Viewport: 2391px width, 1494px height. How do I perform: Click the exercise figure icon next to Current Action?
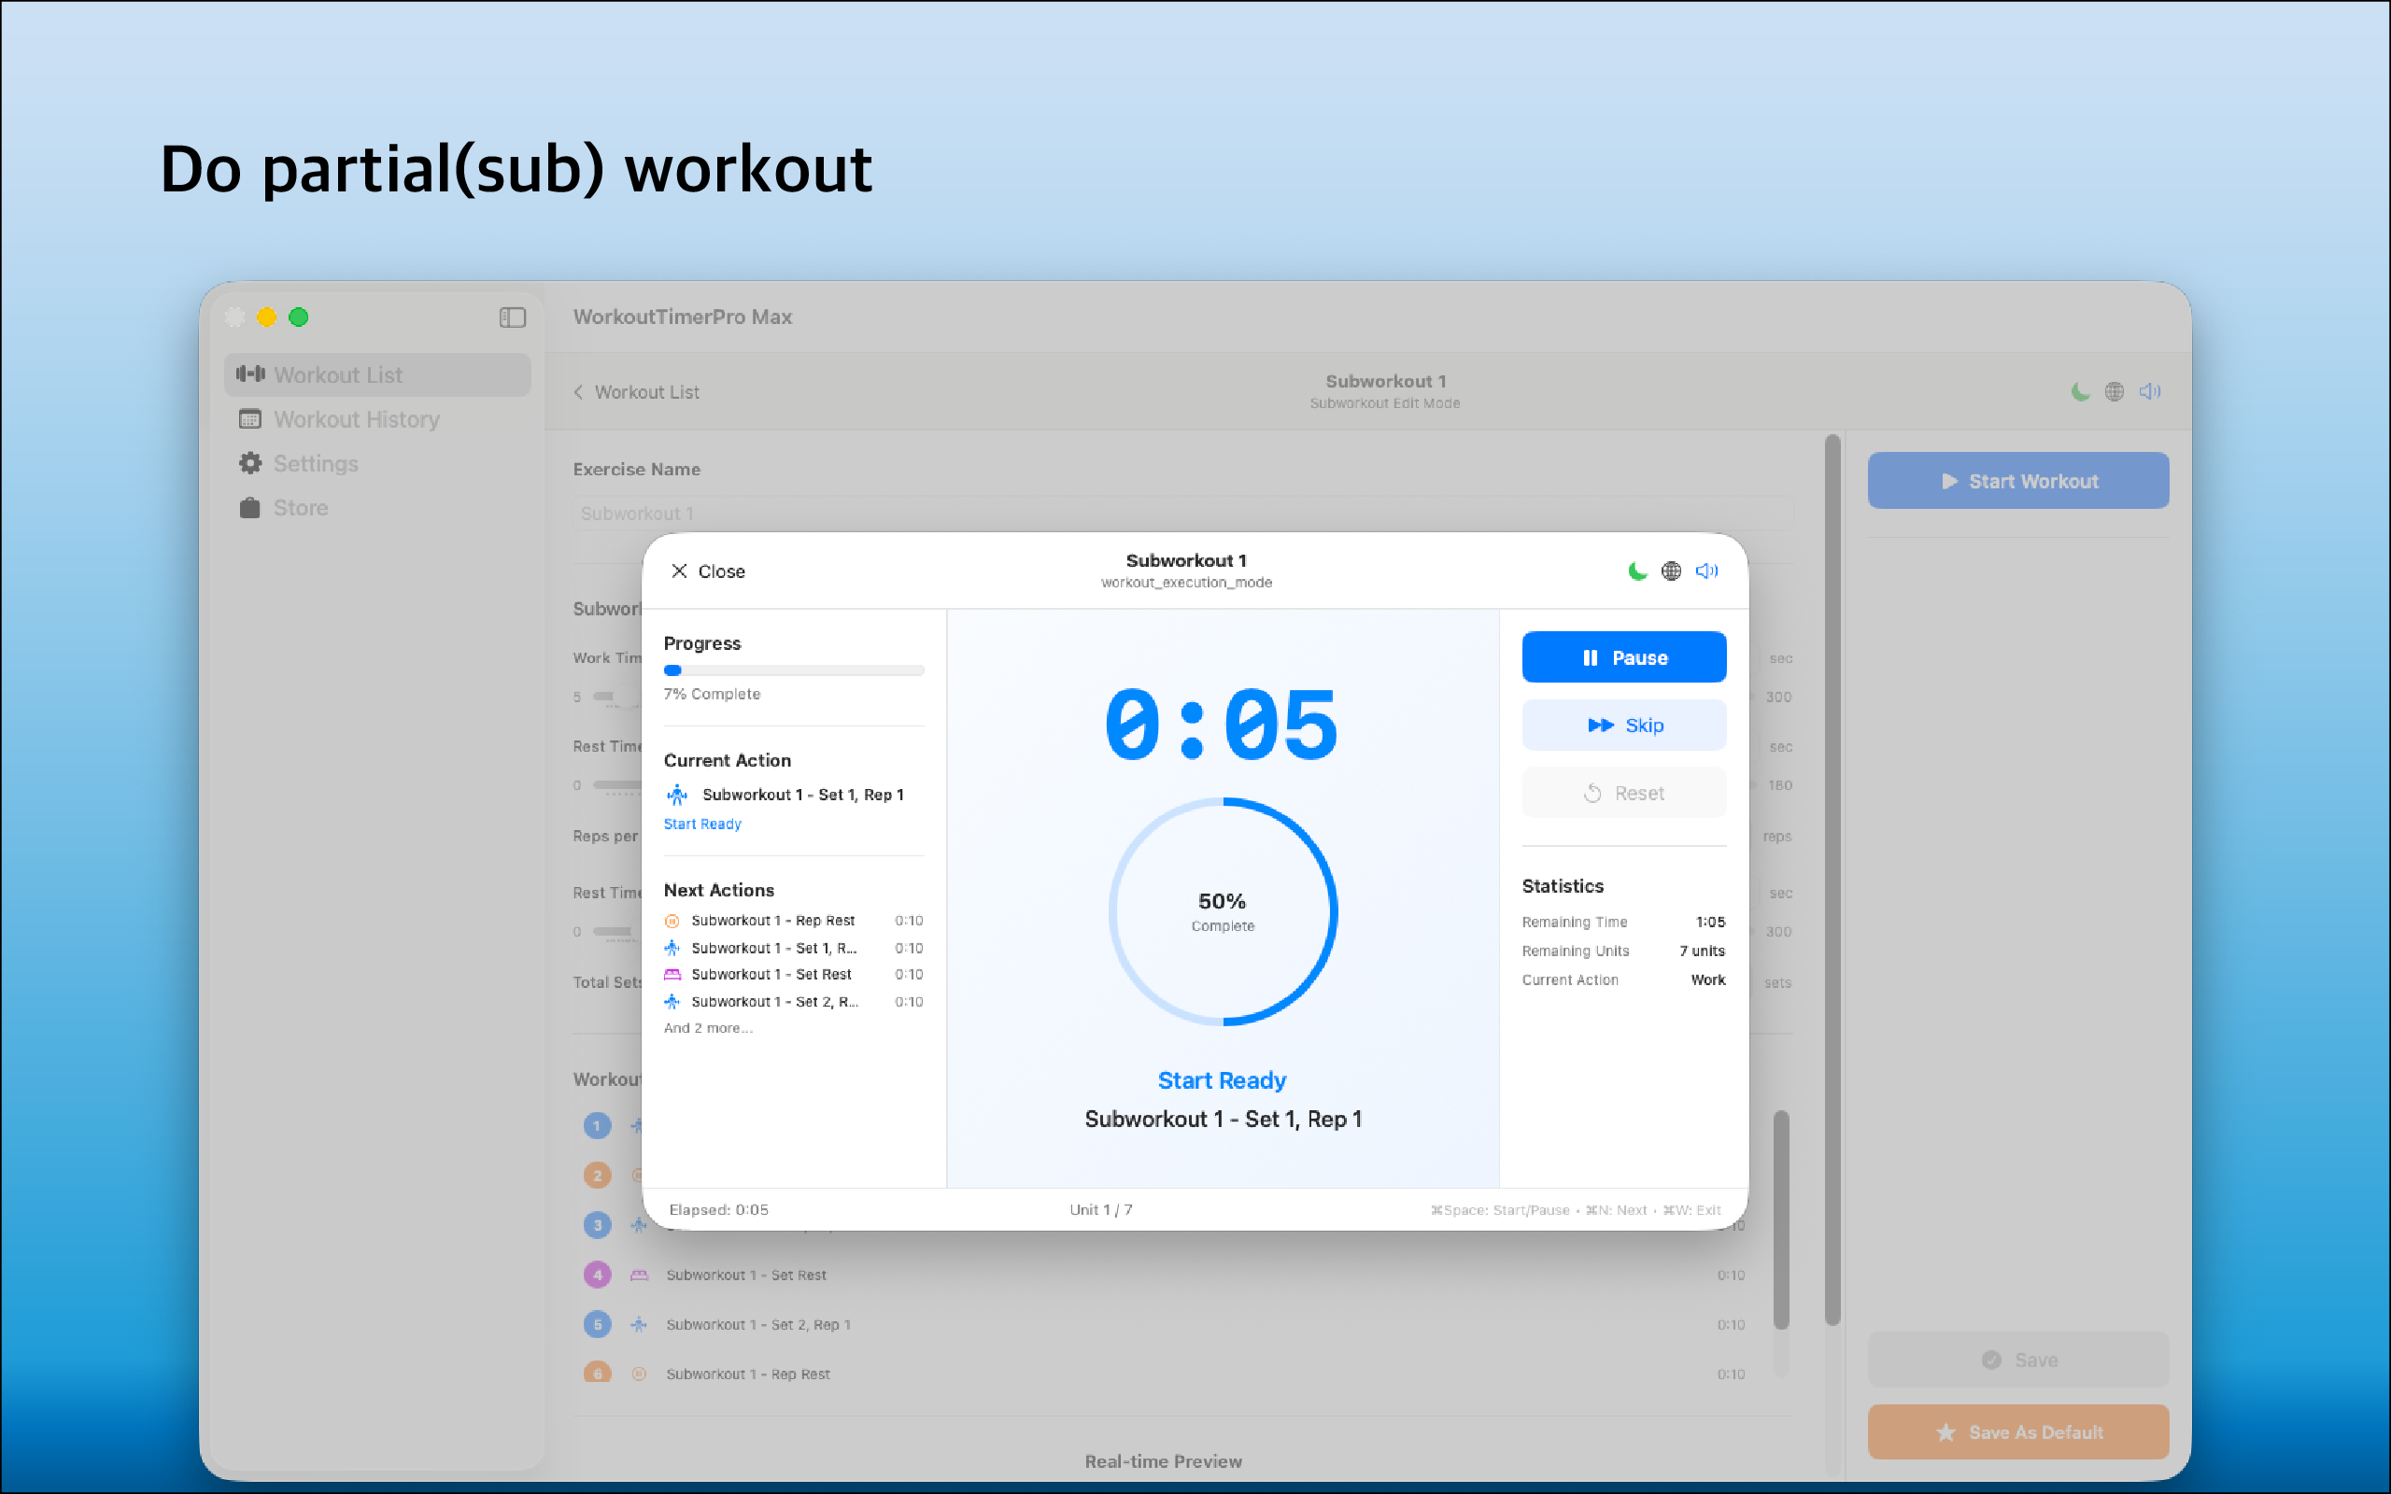(677, 794)
